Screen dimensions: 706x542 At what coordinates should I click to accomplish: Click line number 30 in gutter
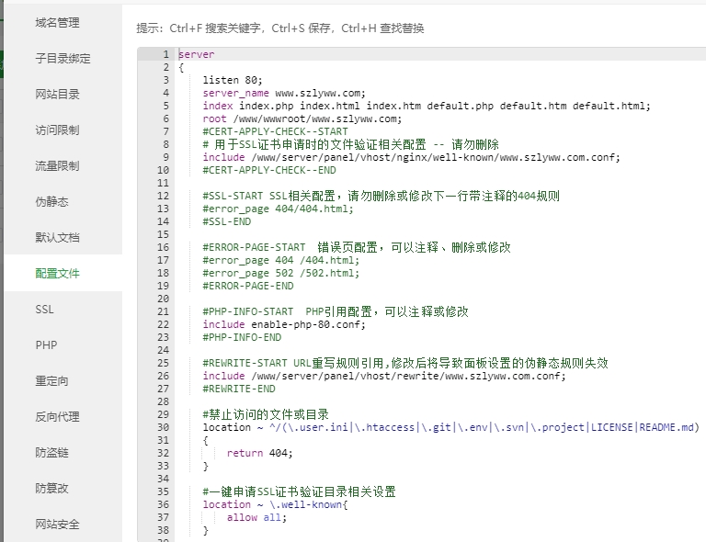pyautogui.click(x=163, y=428)
